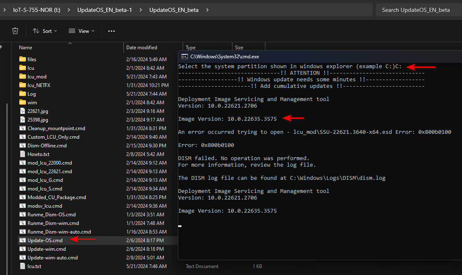Open the View dropdown menu

coord(81,31)
